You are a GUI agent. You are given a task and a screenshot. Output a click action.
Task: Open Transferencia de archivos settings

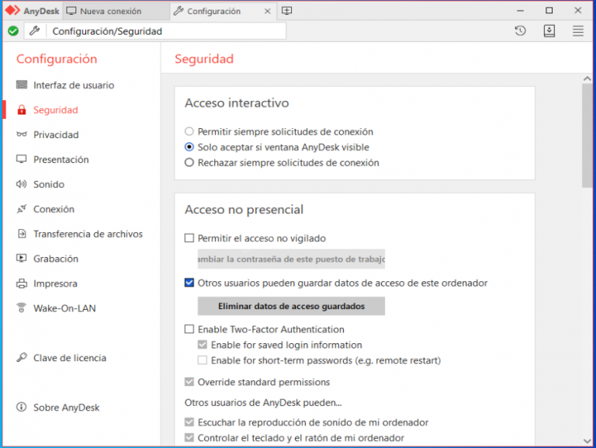coord(88,234)
